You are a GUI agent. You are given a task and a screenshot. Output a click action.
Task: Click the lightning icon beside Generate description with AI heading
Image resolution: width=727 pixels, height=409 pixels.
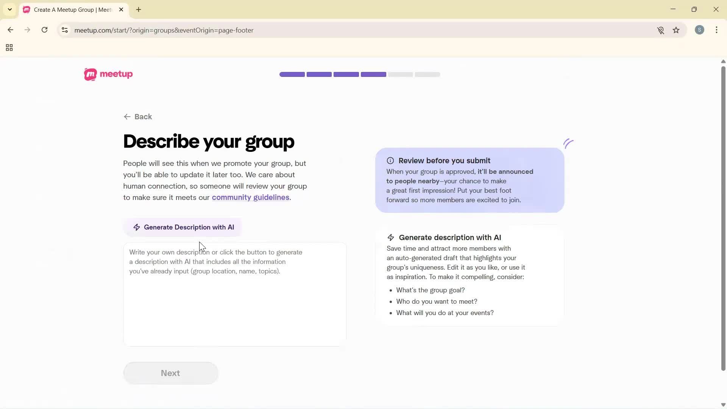(391, 237)
